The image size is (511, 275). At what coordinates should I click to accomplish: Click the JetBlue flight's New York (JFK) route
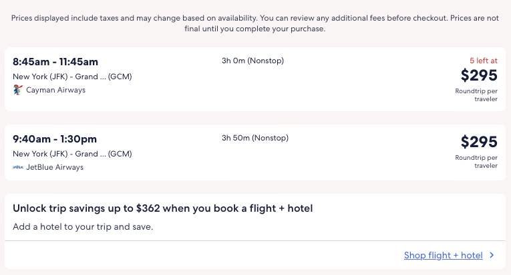pyautogui.click(x=72, y=154)
